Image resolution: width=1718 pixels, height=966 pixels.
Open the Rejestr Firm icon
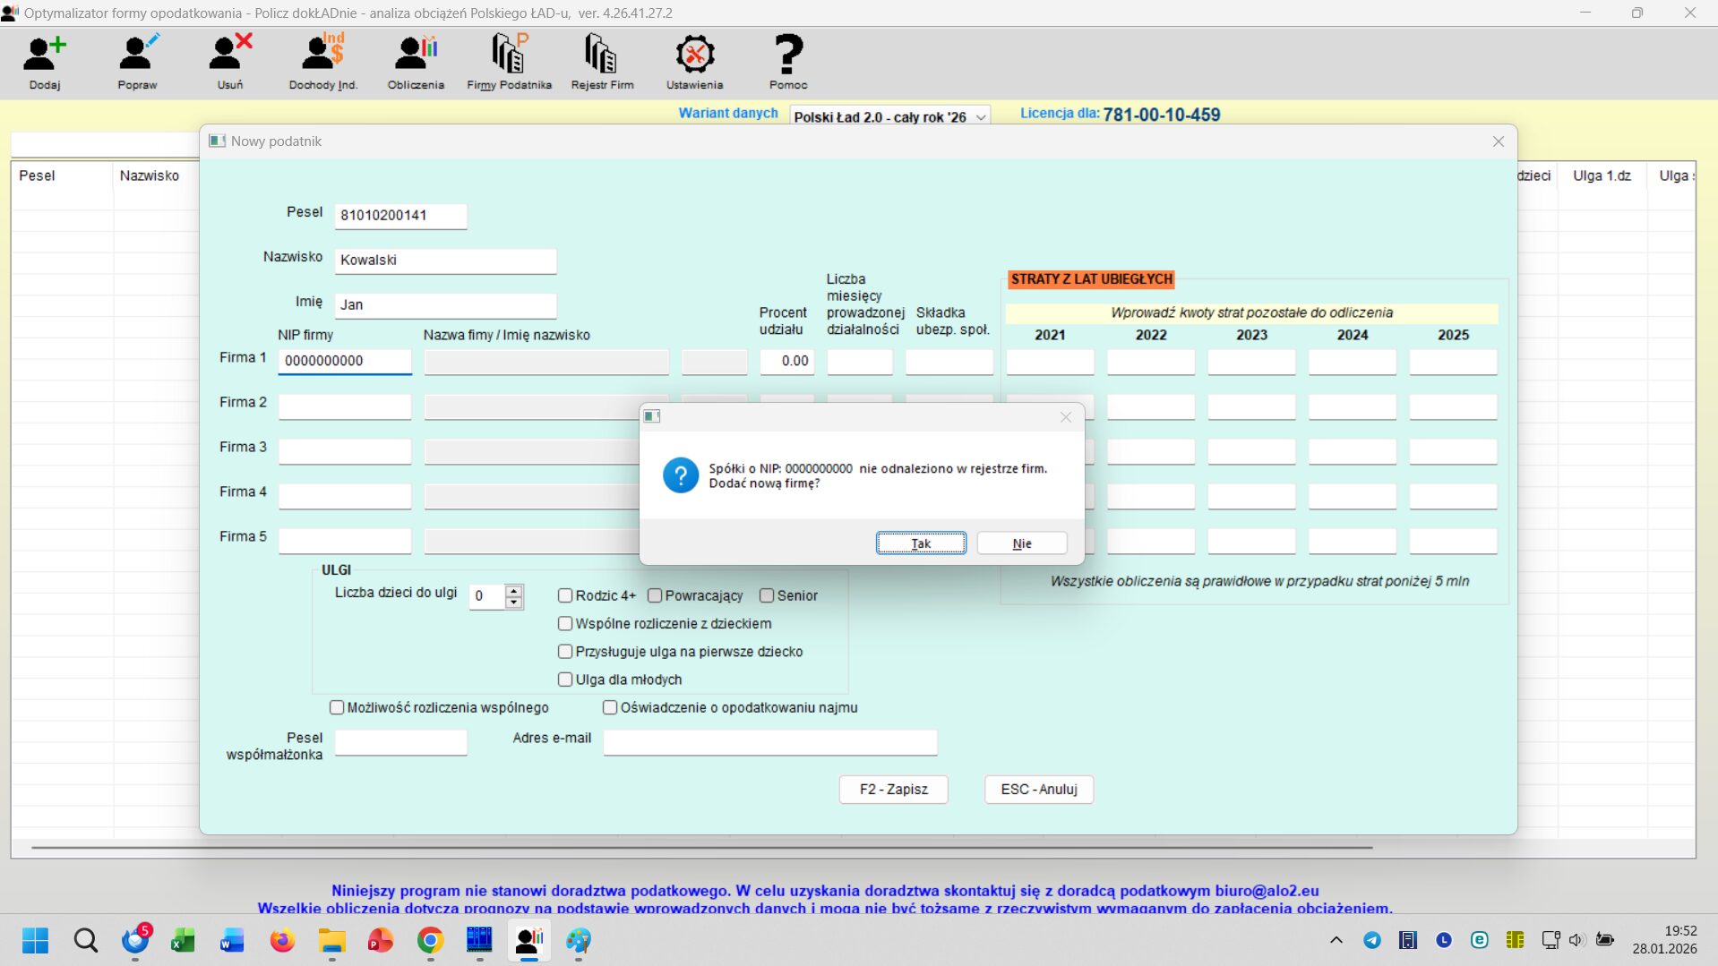(602, 55)
